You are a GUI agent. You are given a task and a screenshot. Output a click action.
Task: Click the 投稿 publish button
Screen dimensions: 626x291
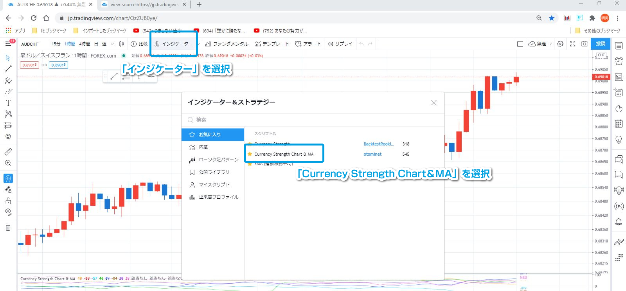click(601, 44)
